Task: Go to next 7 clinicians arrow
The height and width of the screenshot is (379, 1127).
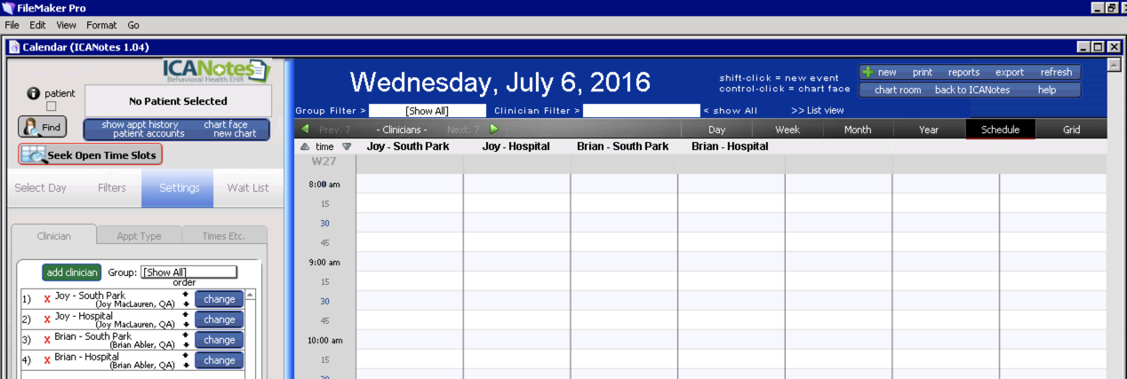Action: click(494, 130)
